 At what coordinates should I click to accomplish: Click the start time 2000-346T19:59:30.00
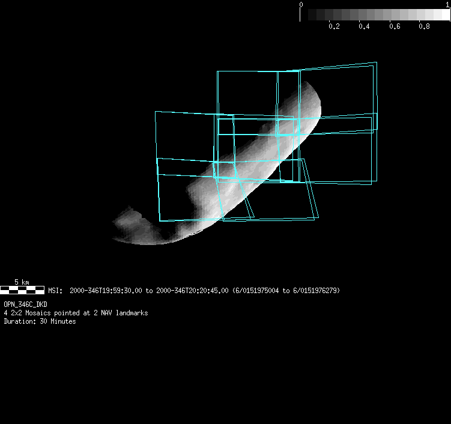click(x=106, y=291)
